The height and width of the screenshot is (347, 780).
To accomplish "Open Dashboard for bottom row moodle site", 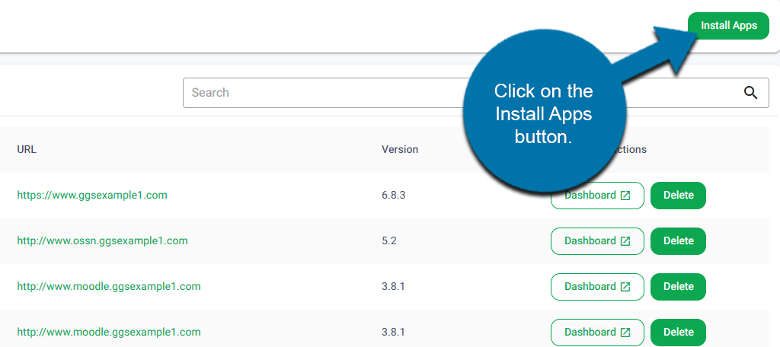I will 596,333.
